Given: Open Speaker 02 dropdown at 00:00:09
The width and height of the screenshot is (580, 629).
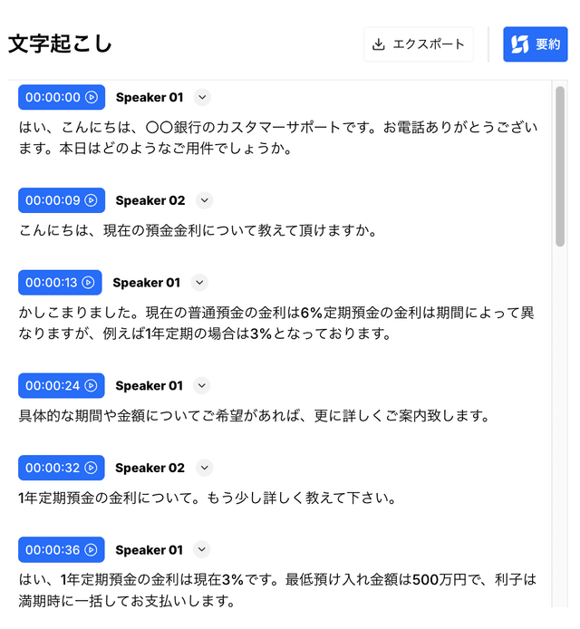Looking at the screenshot, I should pyautogui.click(x=204, y=200).
